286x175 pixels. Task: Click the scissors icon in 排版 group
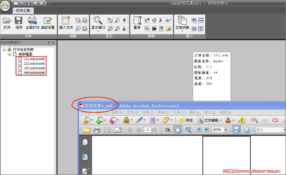(x=161, y=20)
